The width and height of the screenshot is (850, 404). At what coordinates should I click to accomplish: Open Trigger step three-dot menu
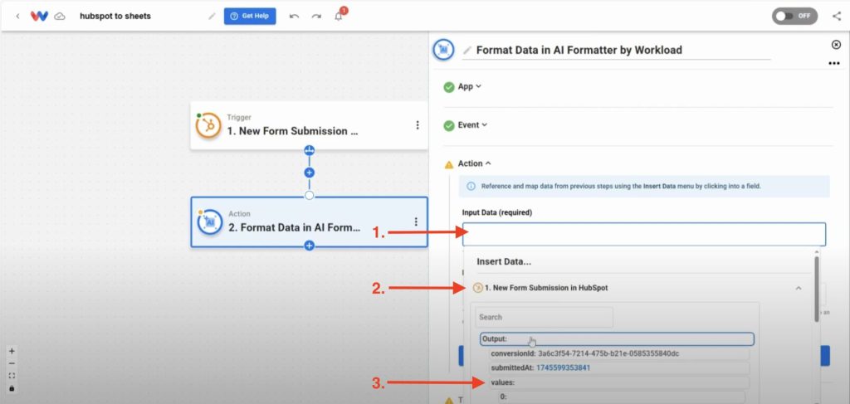(418, 125)
